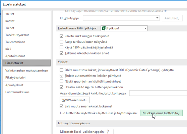This screenshot has height=134, width=187.
Task: Click the Avaa käynnistettäessä folder field
Action: [x=158, y=93]
